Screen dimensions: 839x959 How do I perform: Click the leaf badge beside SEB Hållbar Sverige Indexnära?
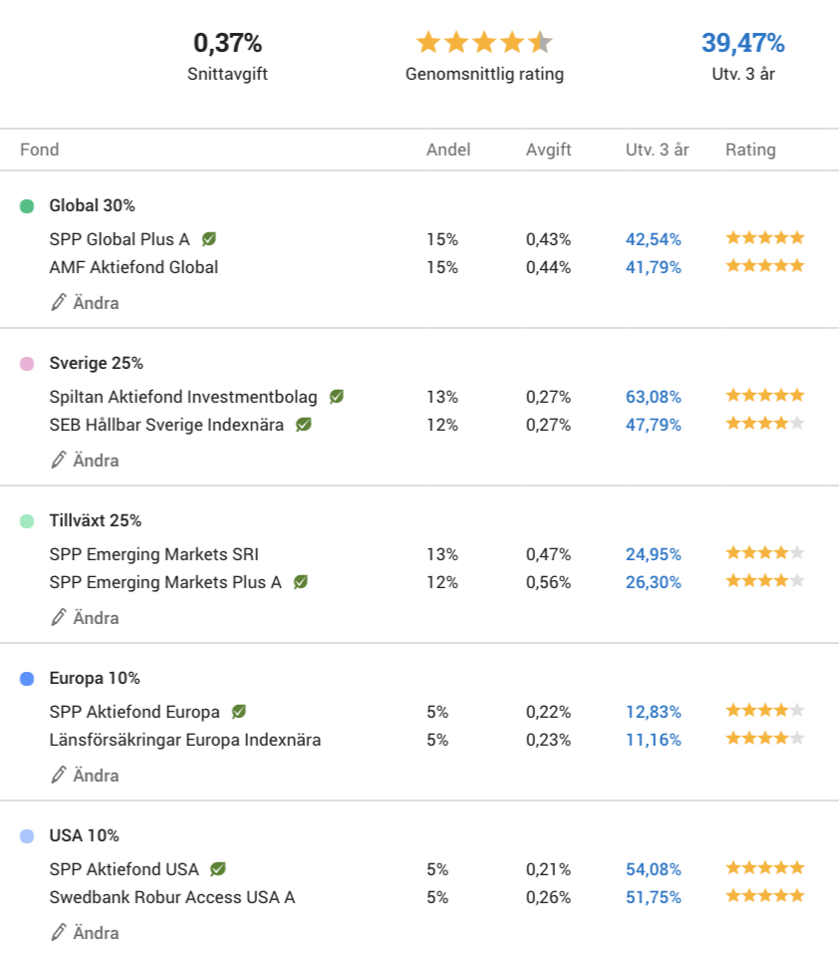click(303, 425)
